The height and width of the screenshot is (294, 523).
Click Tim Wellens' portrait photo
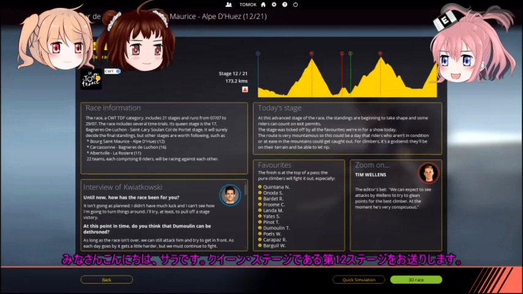428,173
